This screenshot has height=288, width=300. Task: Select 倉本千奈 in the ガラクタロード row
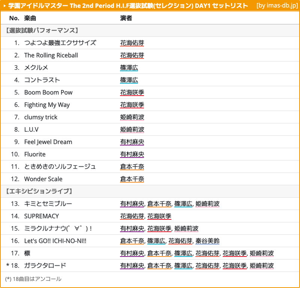pyautogui.click(x=159, y=265)
